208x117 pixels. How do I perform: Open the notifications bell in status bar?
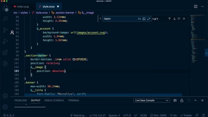203,115
